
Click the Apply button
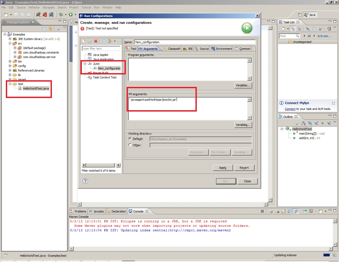point(223,168)
